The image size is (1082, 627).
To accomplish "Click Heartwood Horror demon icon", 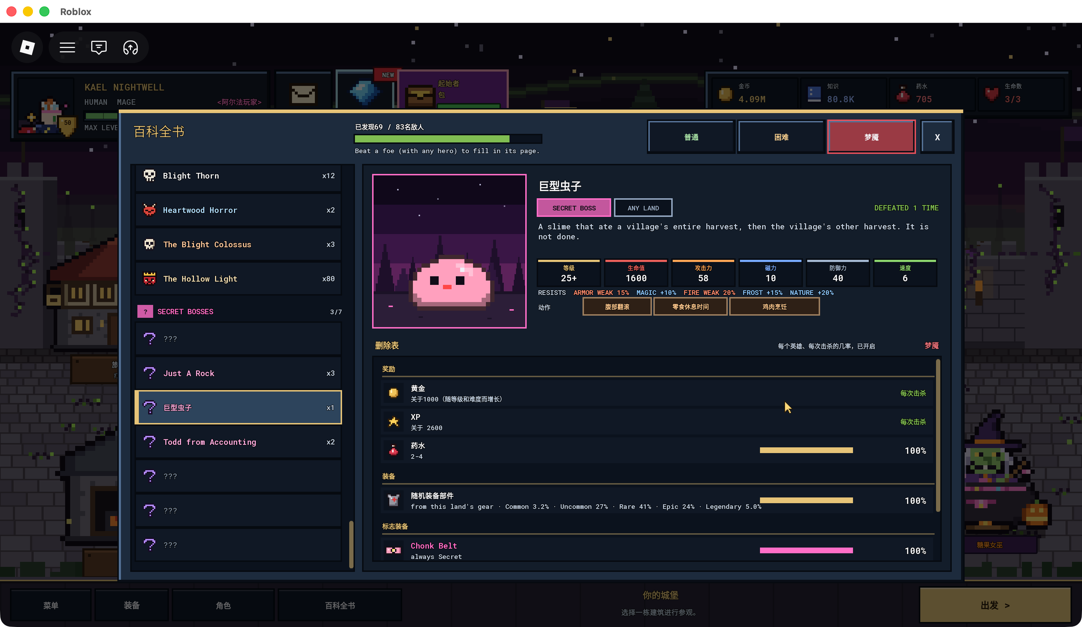I will pyautogui.click(x=150, y=210).
